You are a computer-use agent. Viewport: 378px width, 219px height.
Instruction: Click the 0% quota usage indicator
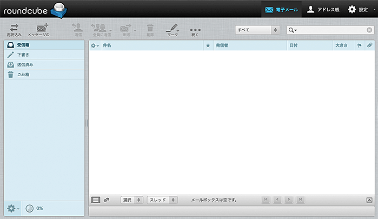(35, 208)
